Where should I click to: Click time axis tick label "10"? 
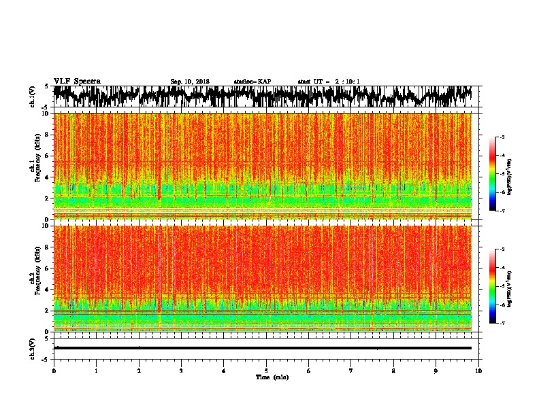click(x=478, y=371)
